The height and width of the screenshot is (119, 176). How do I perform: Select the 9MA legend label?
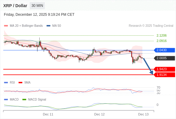point(27,83)
